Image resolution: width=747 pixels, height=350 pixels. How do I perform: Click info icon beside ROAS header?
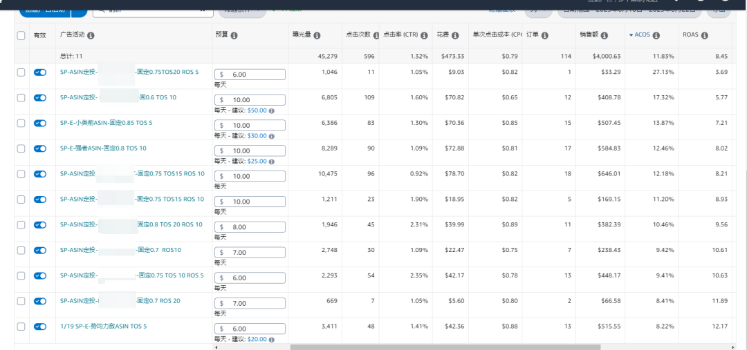coord(705,35)
